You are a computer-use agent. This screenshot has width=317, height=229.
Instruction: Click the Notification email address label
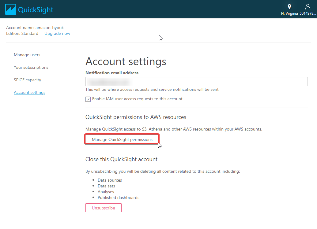[x=112, y=73]
